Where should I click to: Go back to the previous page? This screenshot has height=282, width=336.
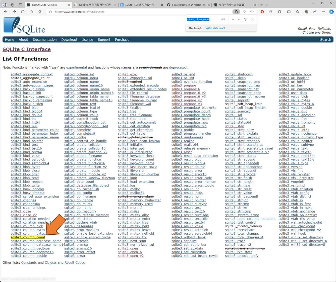tap(6, 12)
